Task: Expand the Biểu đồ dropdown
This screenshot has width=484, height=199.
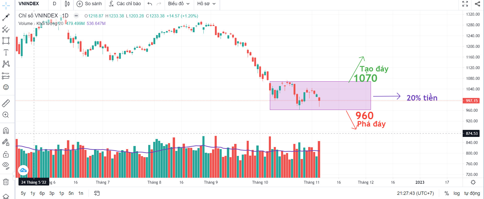Action: (x=179, y=4)
